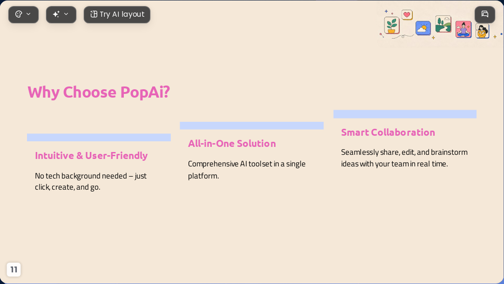The height and width of the screenshot is (284, 504).
Task: Select the blue bar above Smart Collaboration
Action: [x=405, y=114]
